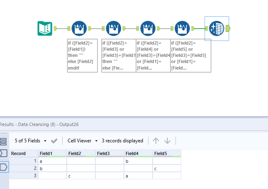This screenshot has width=268, height=189.
Task: Click the Field2 cell containing "c"
Action: (81, 175)
